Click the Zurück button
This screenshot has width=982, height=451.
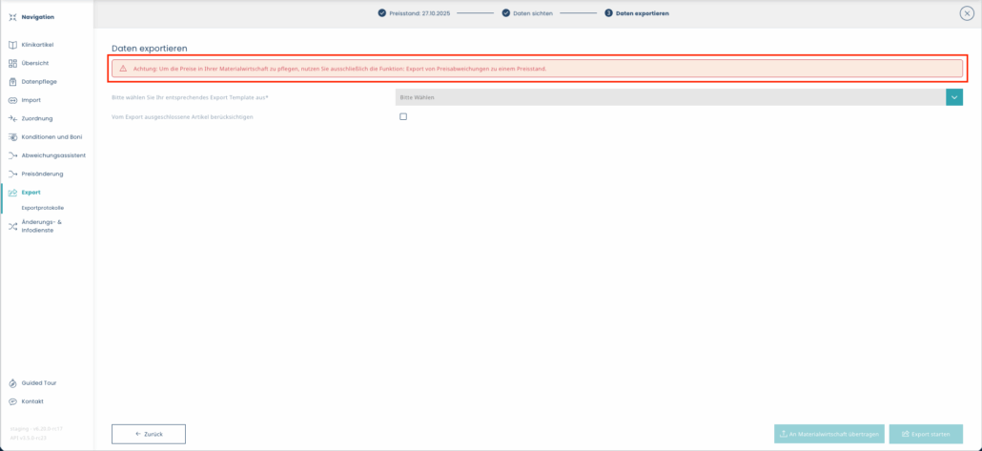point(149,434)
